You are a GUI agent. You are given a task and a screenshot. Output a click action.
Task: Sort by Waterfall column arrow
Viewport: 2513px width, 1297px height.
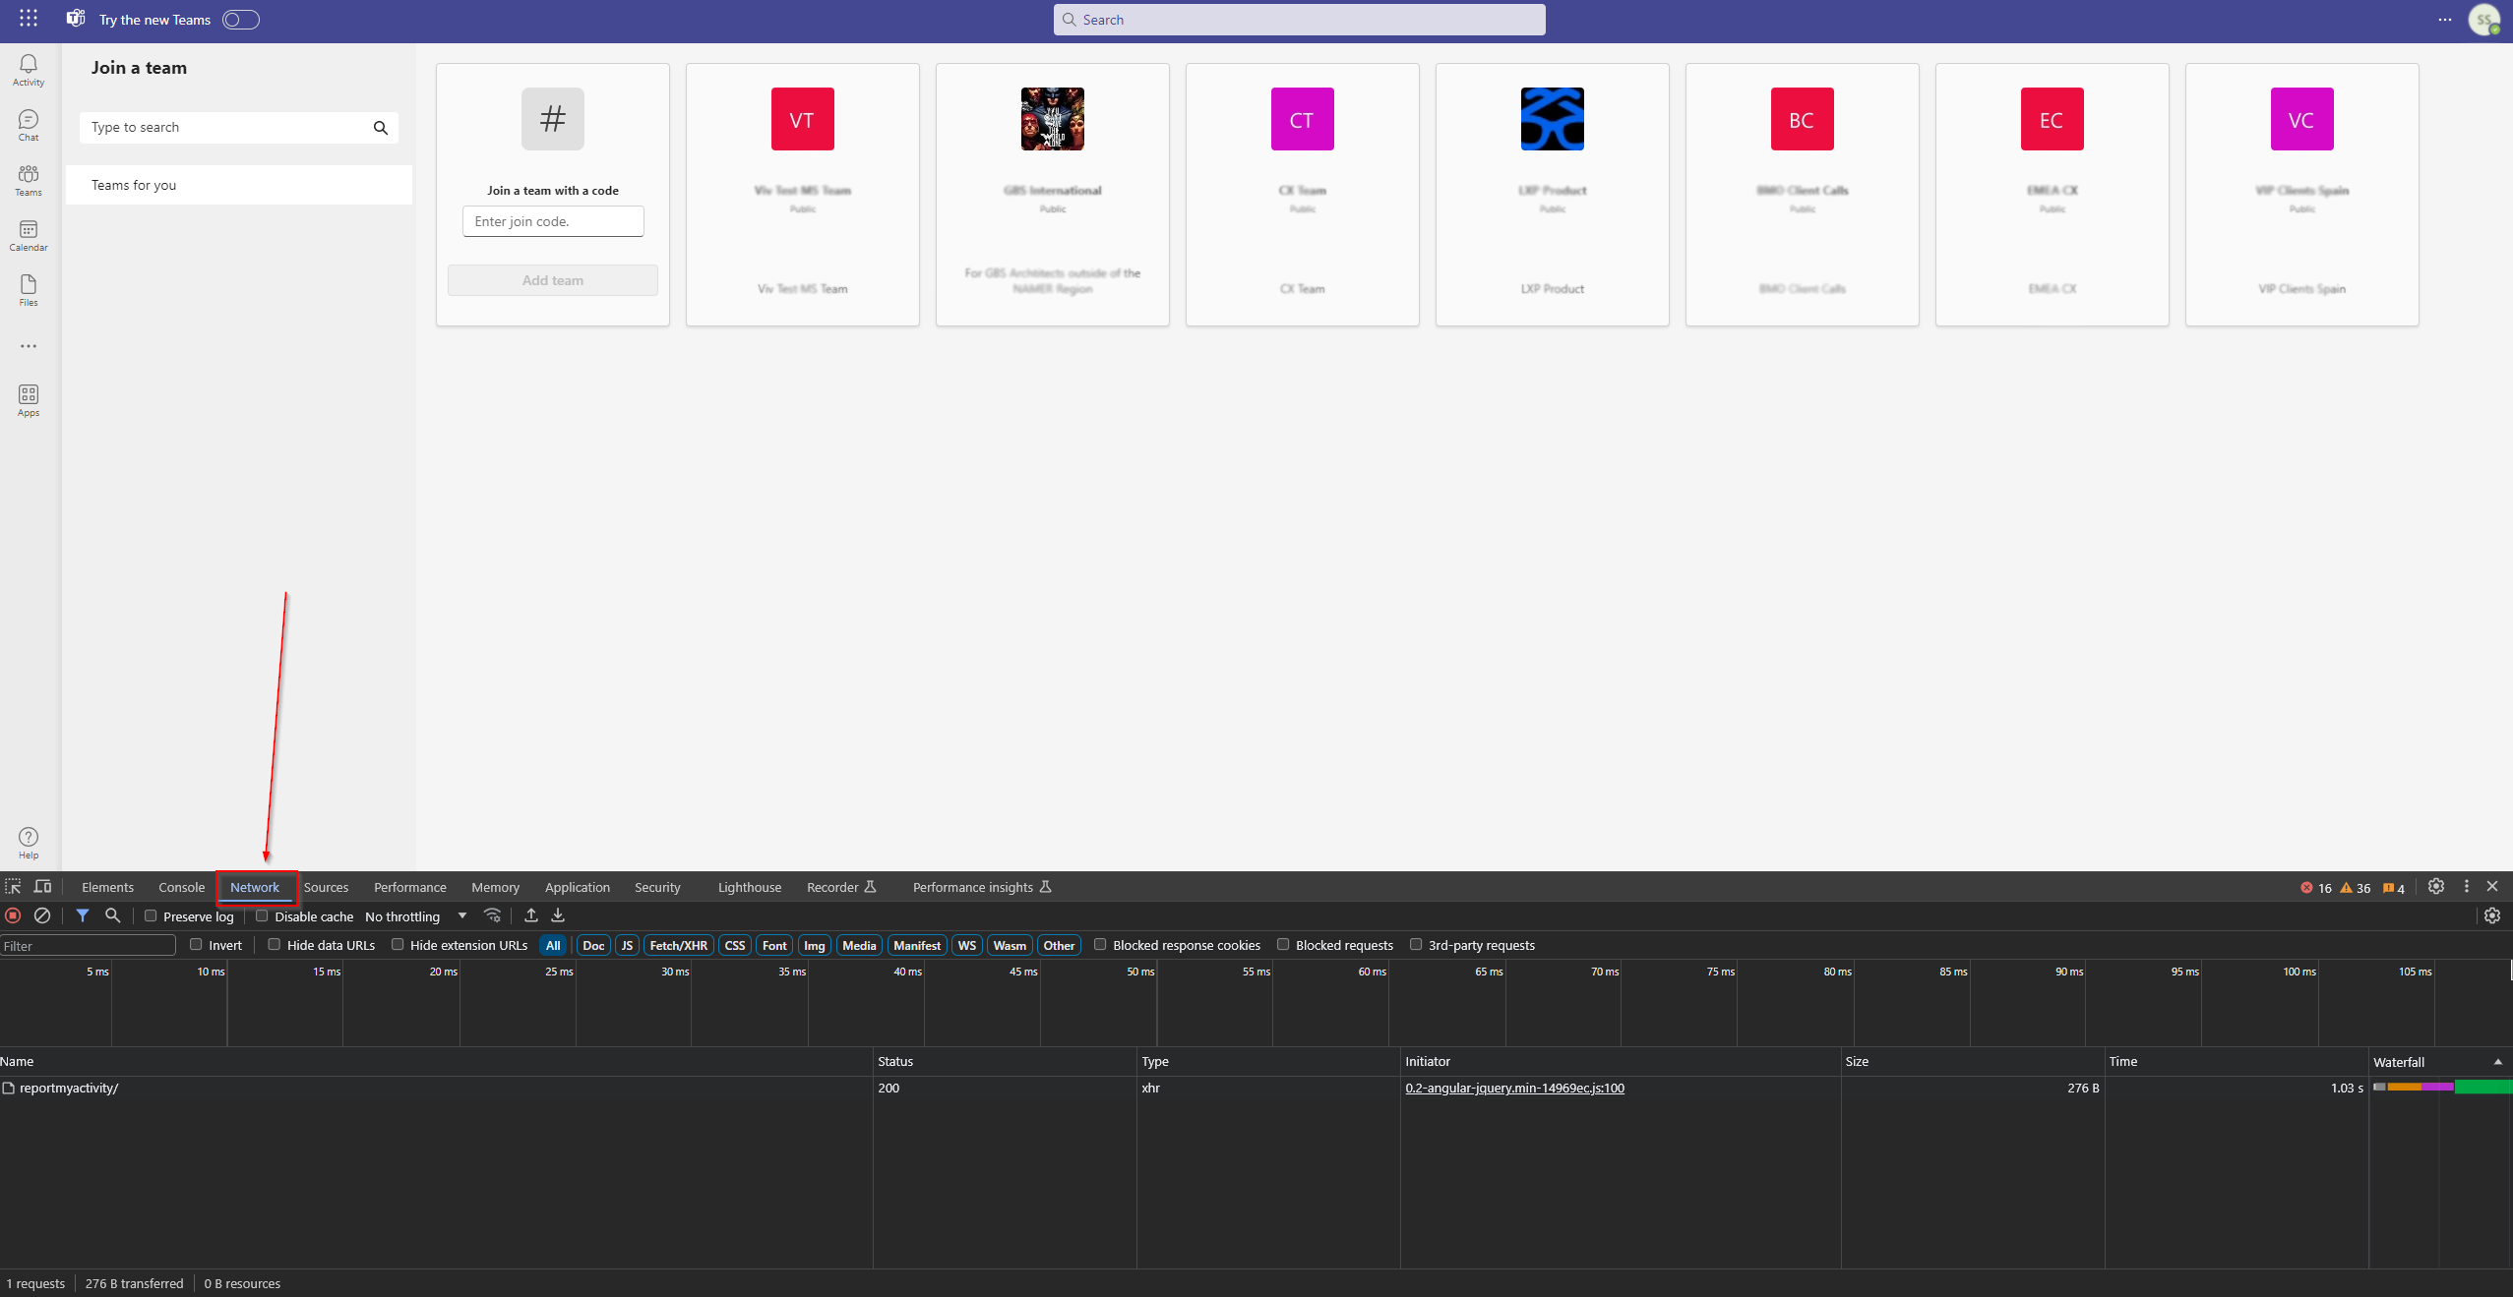pyautogui.click(x=2497, y=1062)
